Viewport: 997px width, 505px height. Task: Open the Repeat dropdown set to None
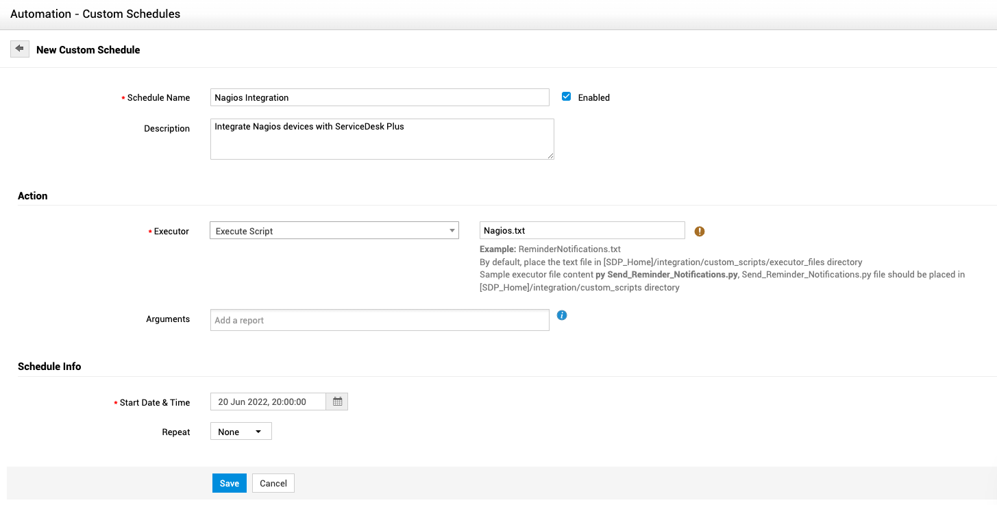(241, 432)
